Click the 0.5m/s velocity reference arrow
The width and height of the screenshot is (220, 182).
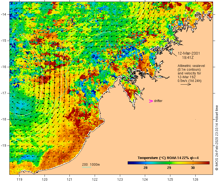pos(186,84)
